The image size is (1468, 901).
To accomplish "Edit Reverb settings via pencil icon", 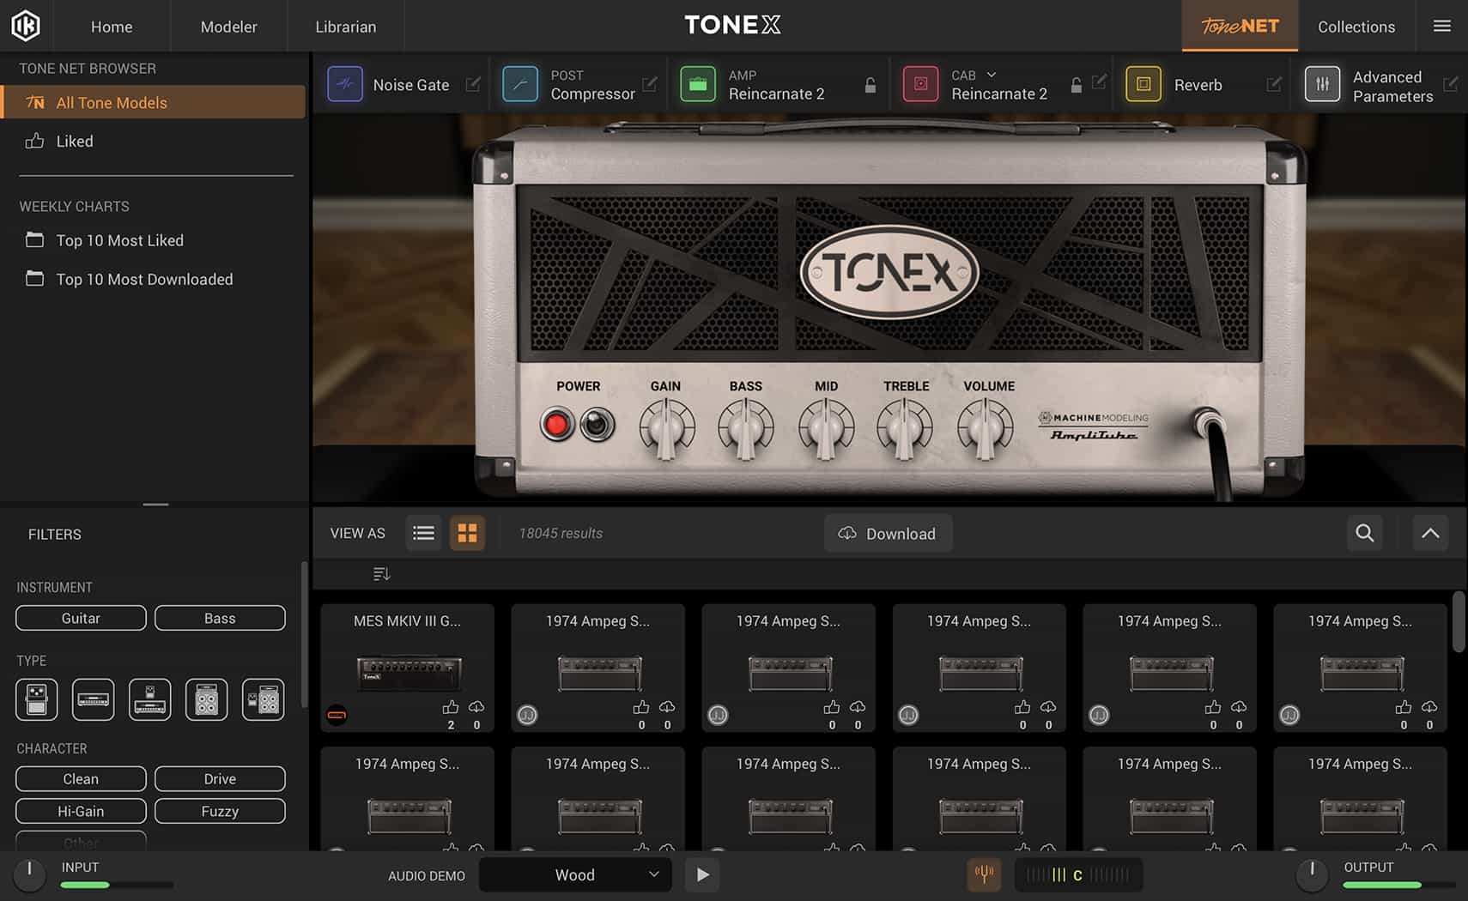I will pyautogui.click(x=1274, y=83).
